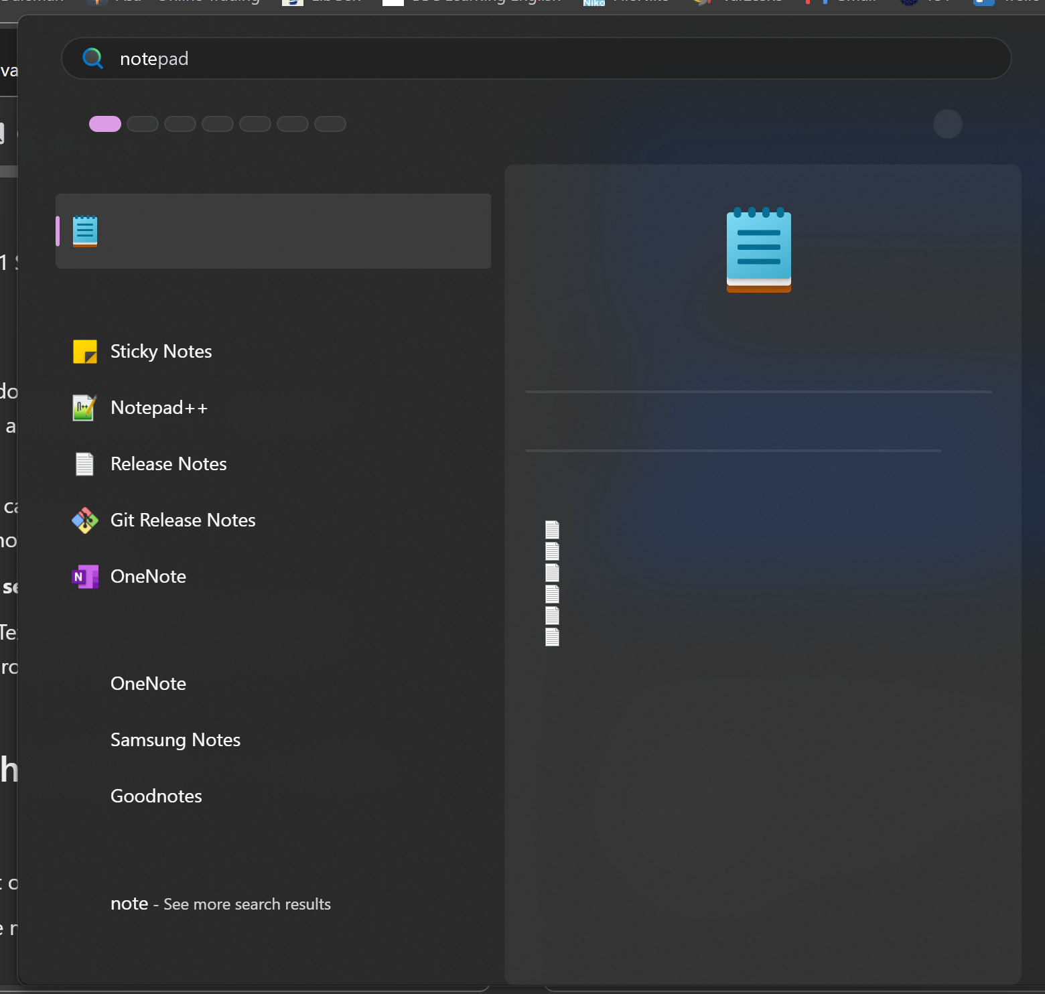Click the yellow Sticky Notes icon

[x=85, y=352]
